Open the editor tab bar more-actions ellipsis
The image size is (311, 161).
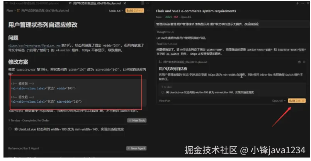coord(148,3)
